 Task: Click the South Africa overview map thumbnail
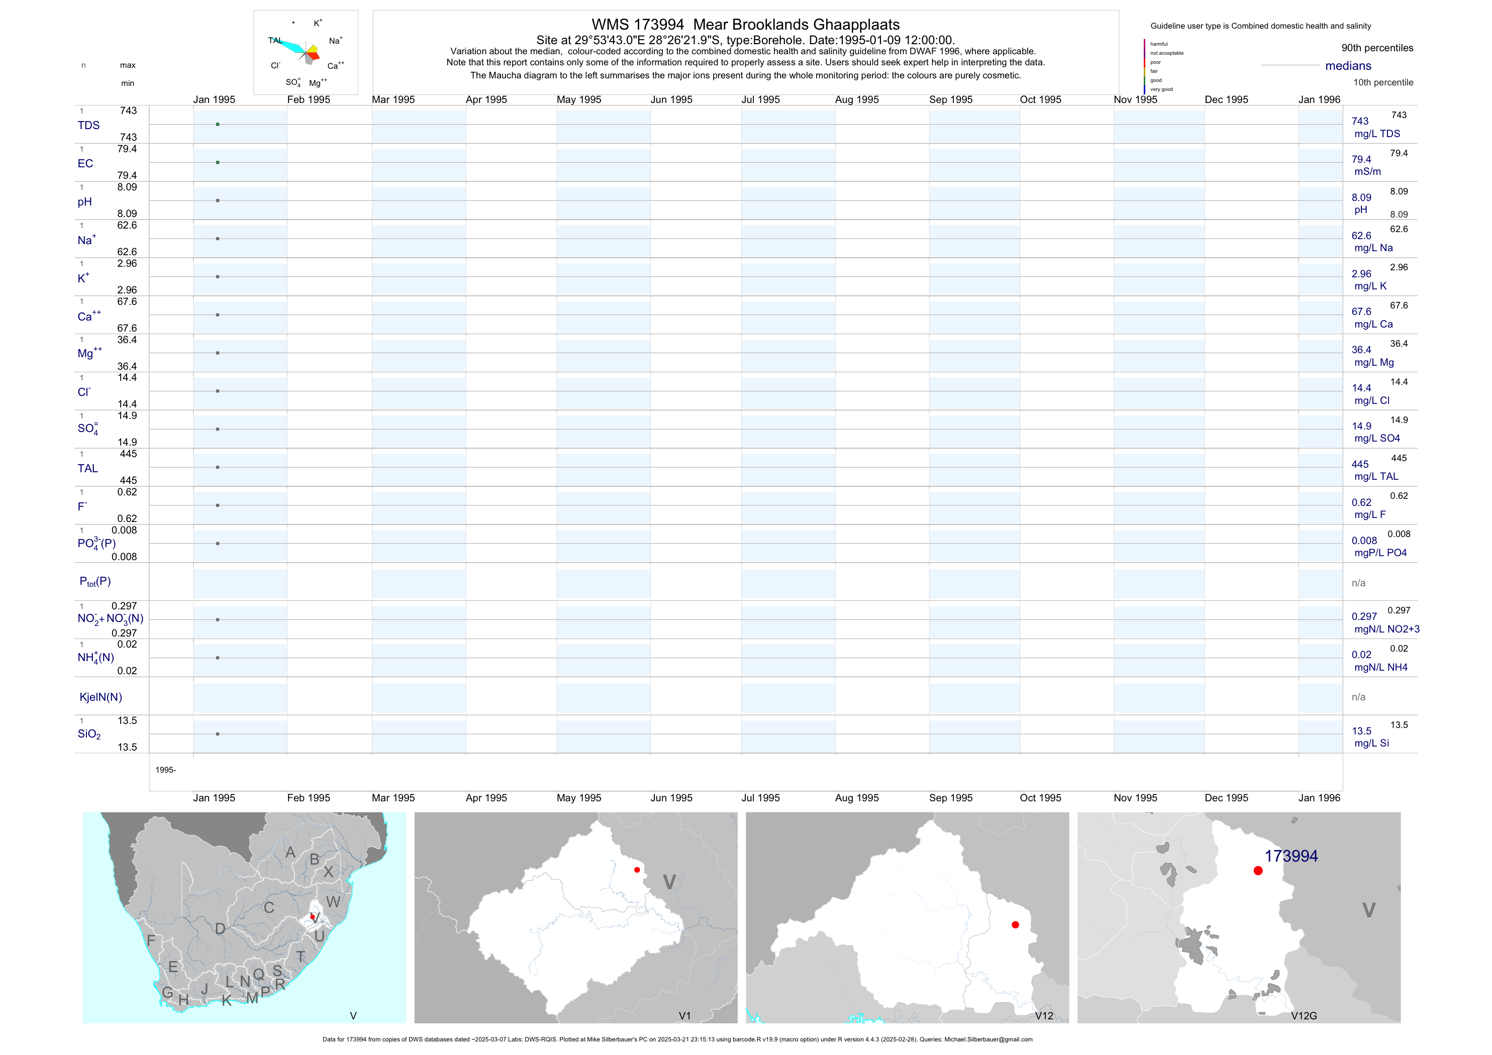244,917
